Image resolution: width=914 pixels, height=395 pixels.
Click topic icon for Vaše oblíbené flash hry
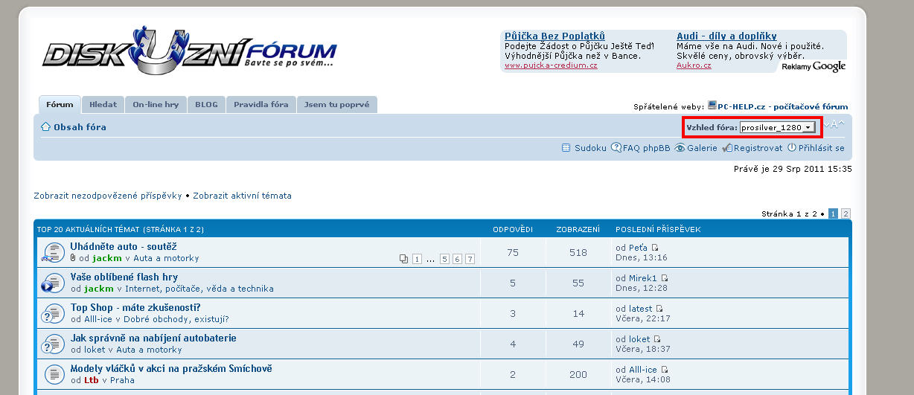pos(52,283)
